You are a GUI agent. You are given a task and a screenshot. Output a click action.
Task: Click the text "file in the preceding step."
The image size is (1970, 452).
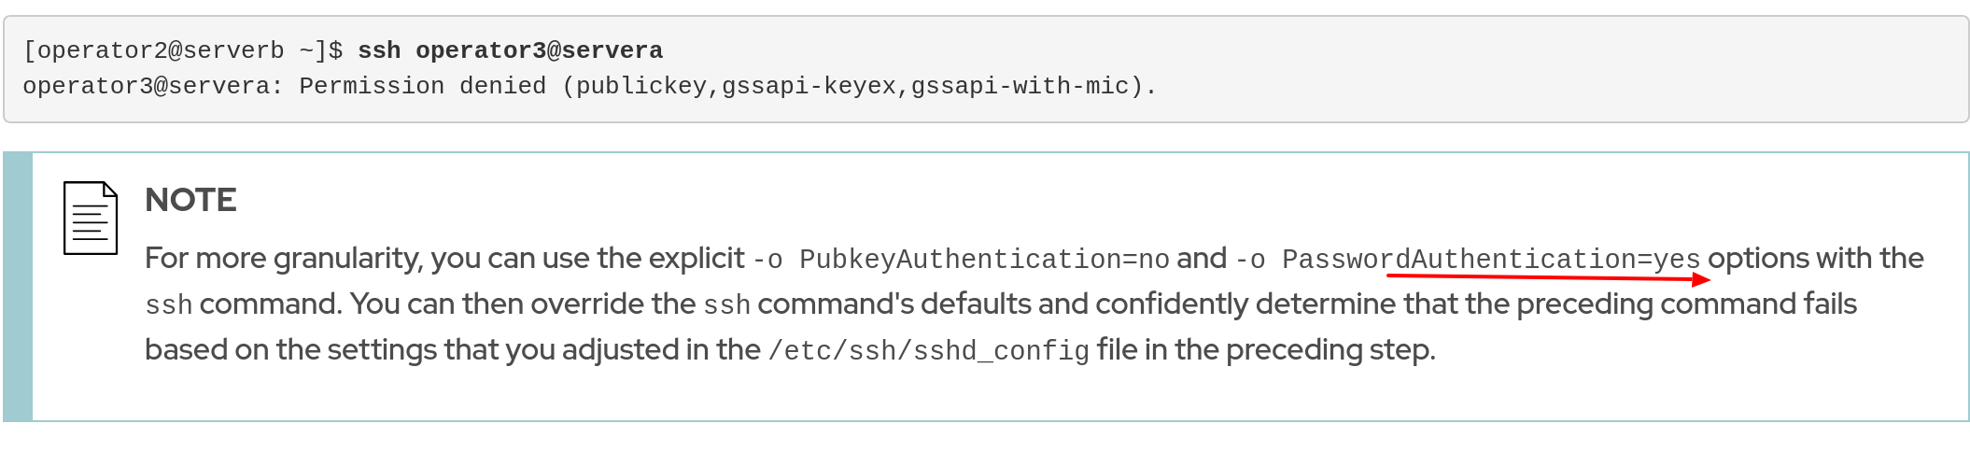(1265, 349)
